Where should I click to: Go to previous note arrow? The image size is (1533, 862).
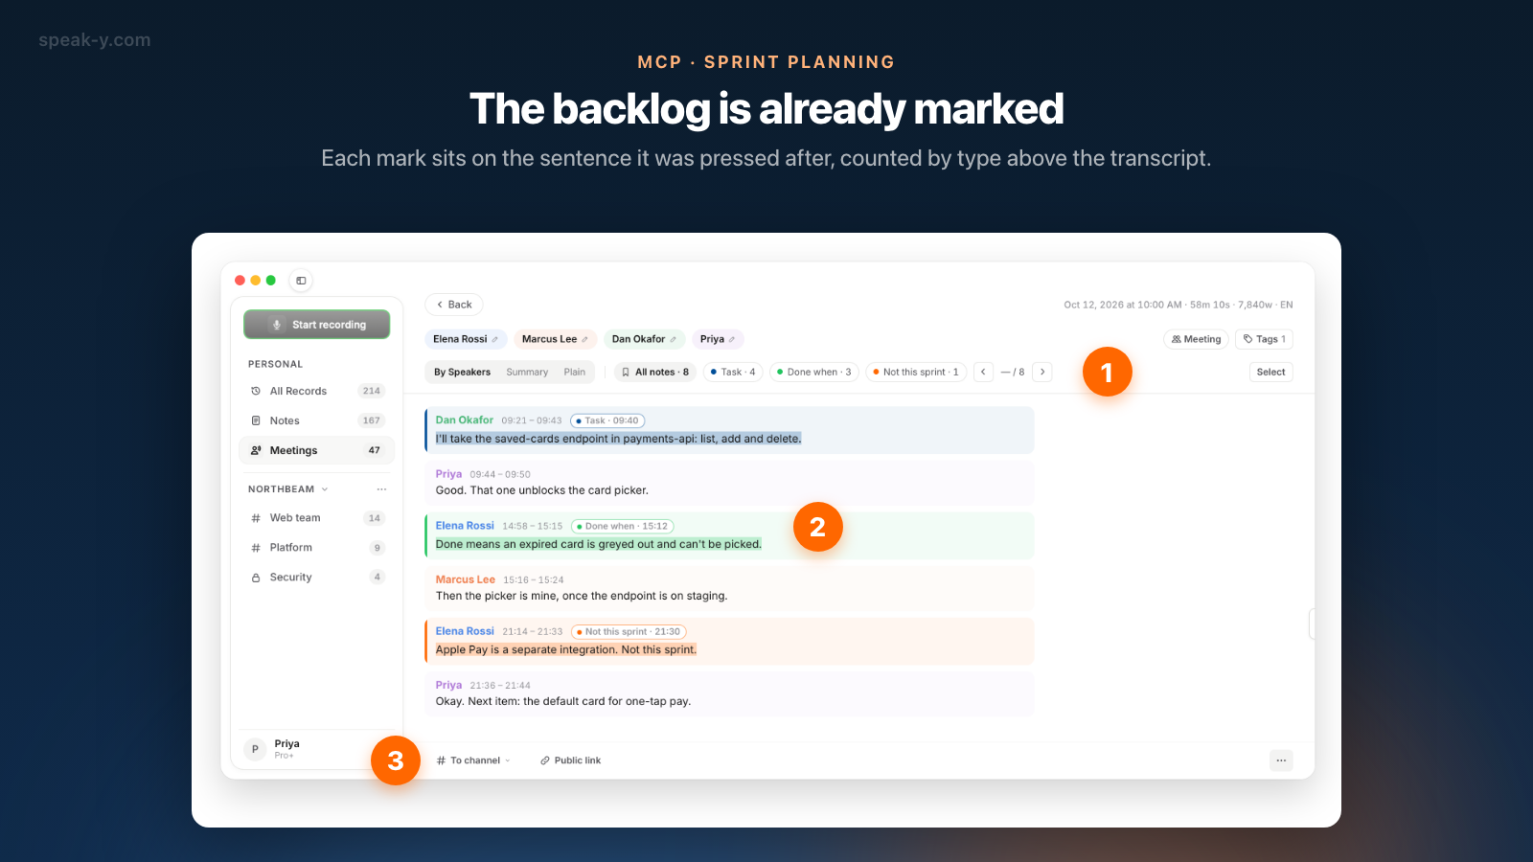[983, 373]
